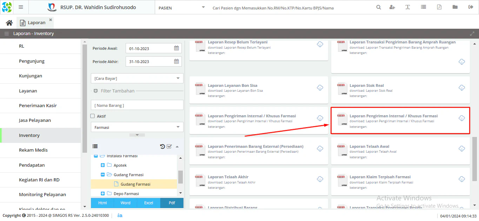Select Pendapatan in the sidebar
479x221 pixels.
click(40, 165)
